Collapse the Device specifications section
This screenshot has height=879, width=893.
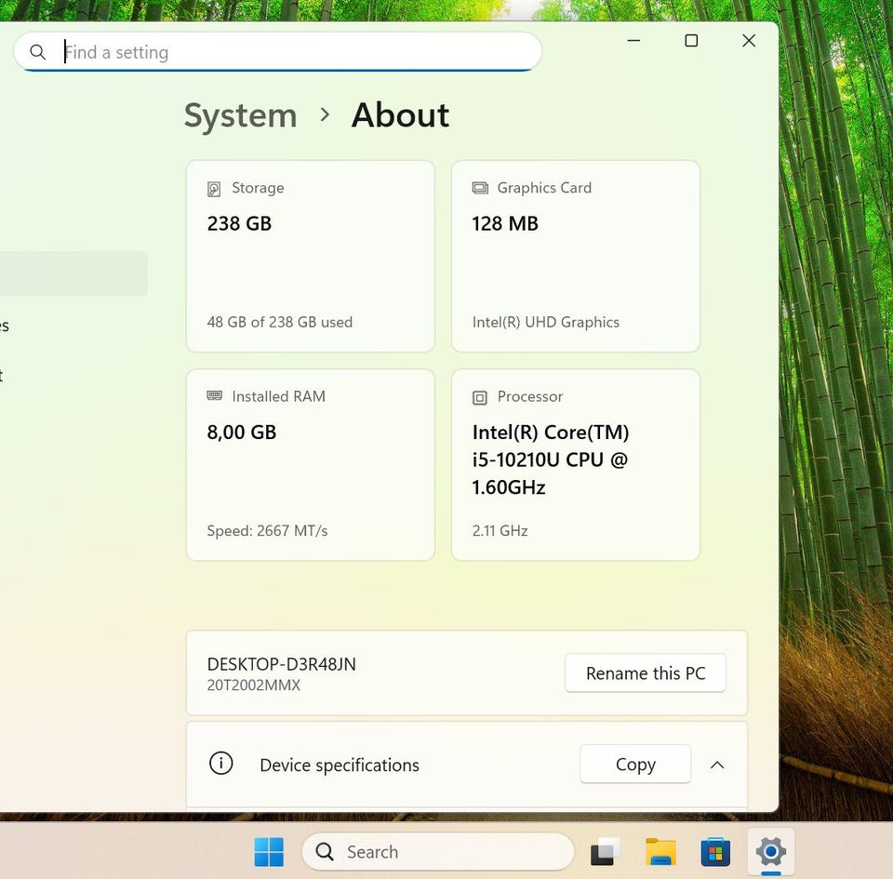(717, 765)
